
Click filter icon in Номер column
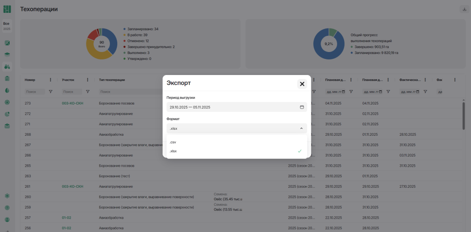click(x=51, y=92)
